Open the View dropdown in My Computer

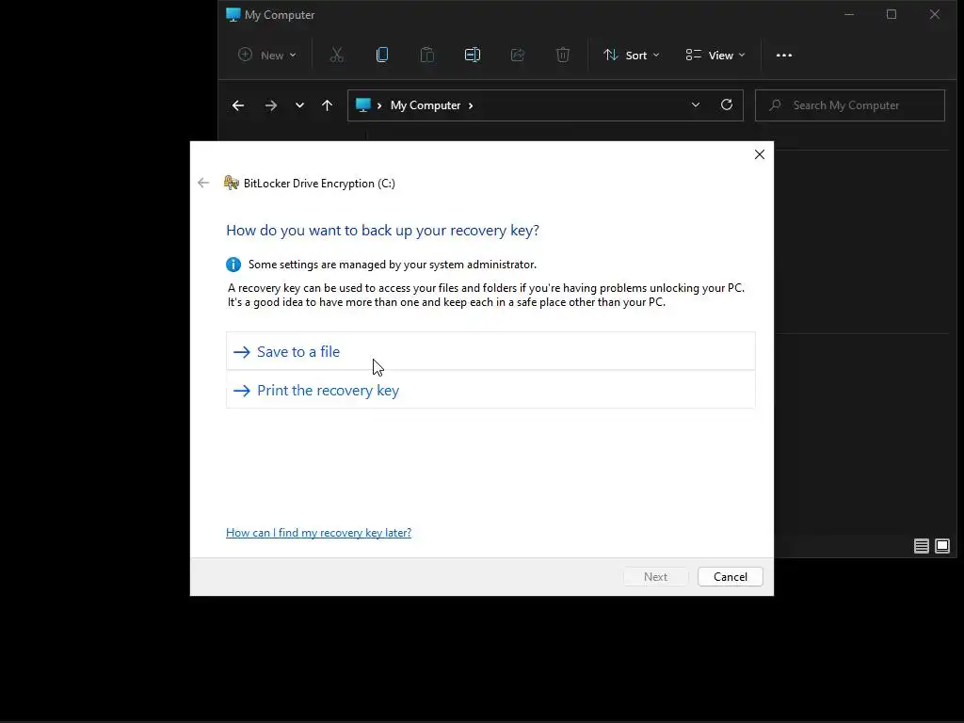point(715,56)
